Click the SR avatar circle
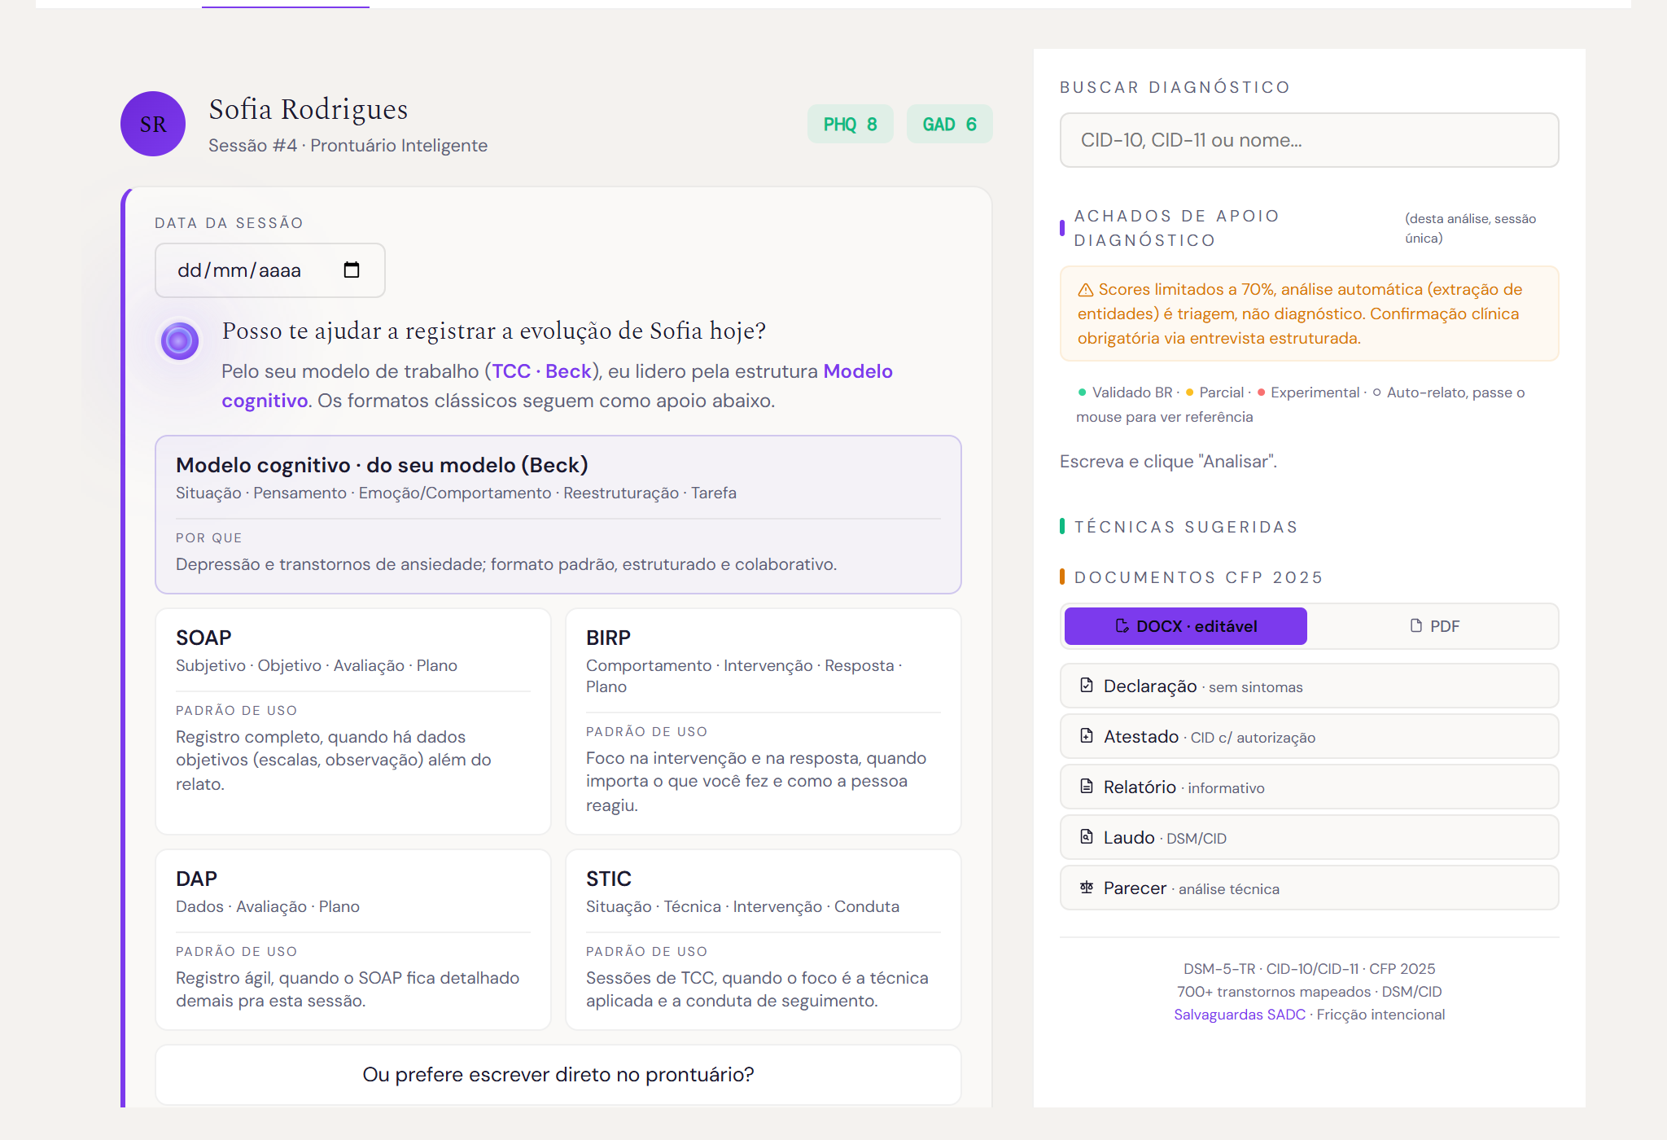The image size is (1667, 1140). tap(153, 124)
